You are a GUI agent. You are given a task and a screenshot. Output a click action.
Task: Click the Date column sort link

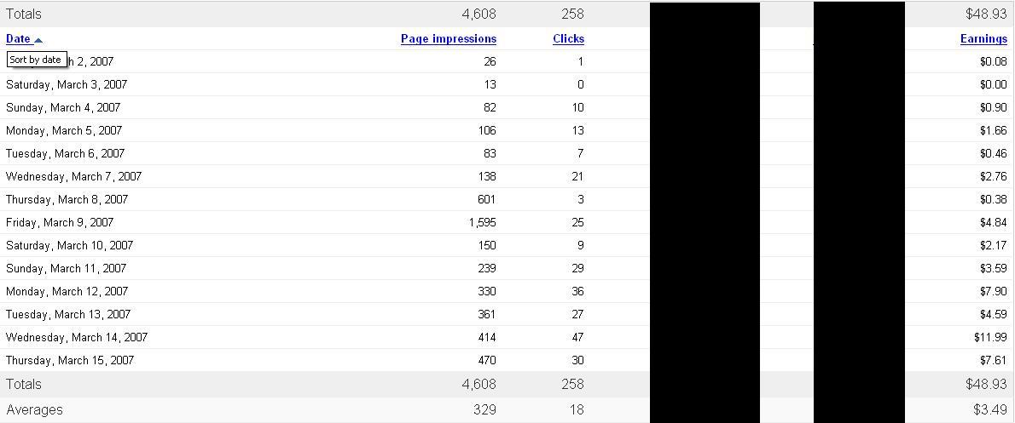pos(18,39)
